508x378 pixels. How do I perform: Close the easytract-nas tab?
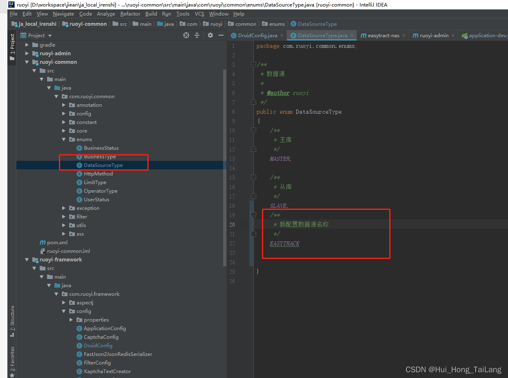(x=404, y=36)
